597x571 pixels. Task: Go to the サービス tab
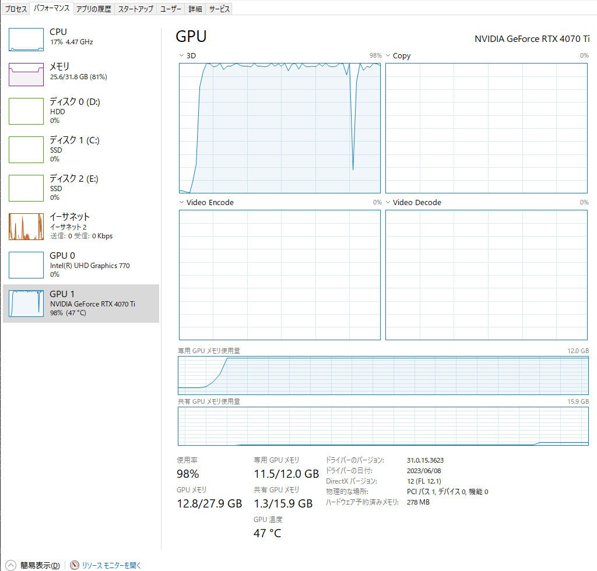point(219,9)
